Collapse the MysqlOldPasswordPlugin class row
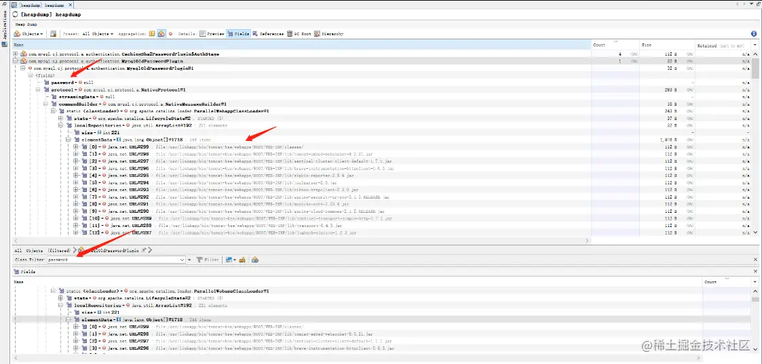762x364 pixels. point(16,61)
